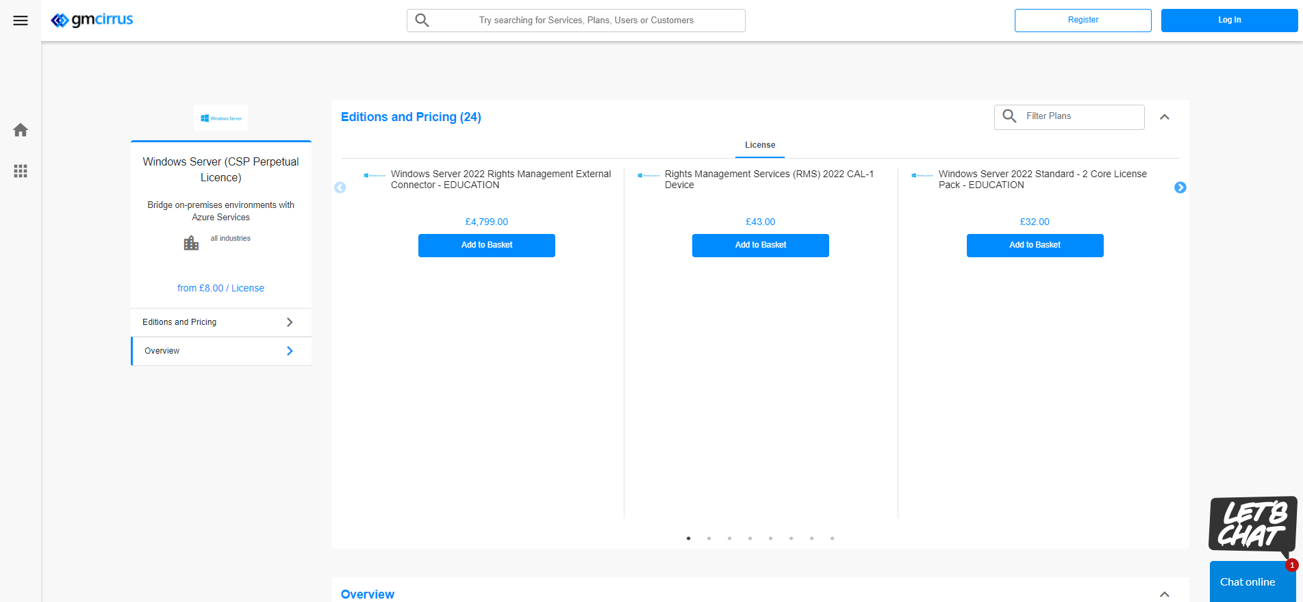This screenshot has height=602, width=1303.
Task: Jump to second carousel page dot
Action: click(x=709, y=538)
